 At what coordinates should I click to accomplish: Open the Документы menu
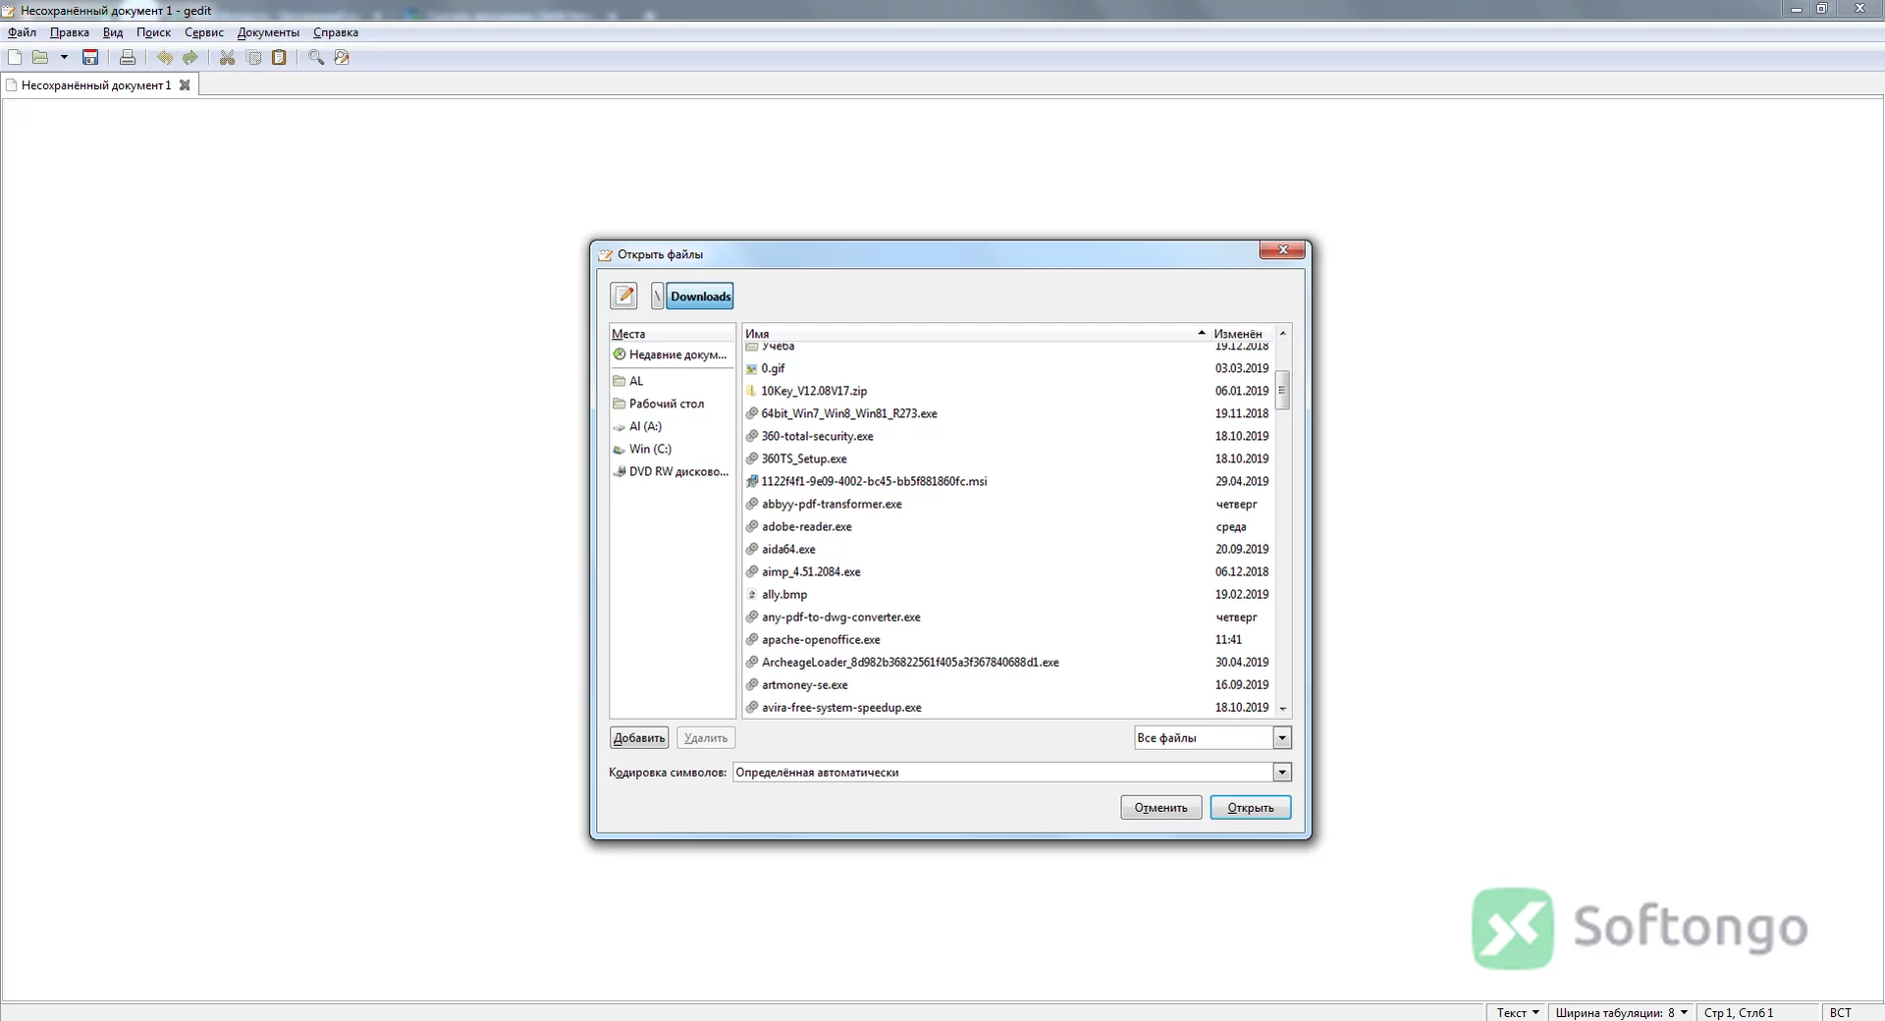[x=268, y=32]
